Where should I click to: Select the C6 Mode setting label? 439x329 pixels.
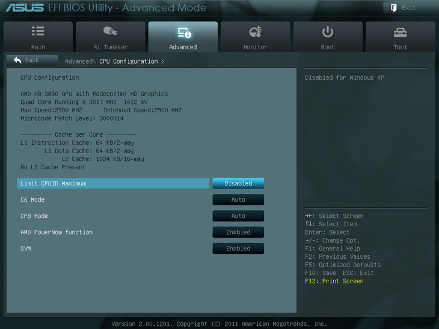tap(32, 199)
